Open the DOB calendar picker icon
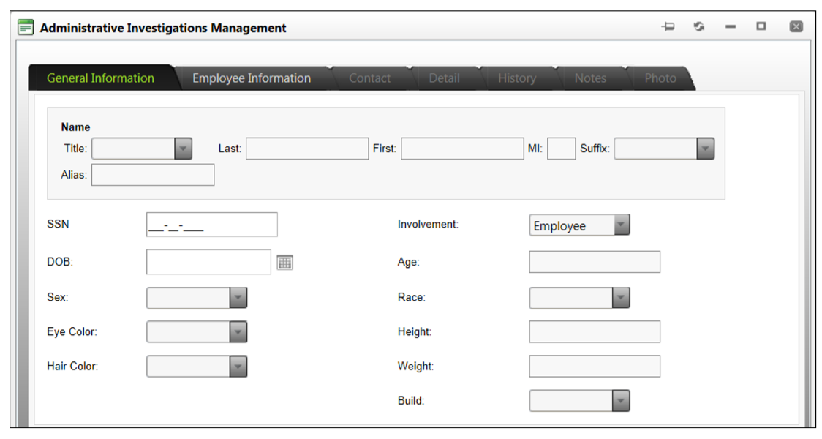This screenshot has width=822, height=439. 285,263
